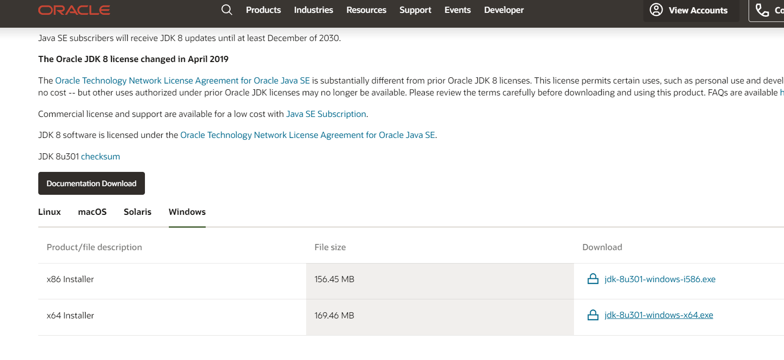Click the 'Download' column header
The width and height of the screenshot is (784, 360).
602,247
